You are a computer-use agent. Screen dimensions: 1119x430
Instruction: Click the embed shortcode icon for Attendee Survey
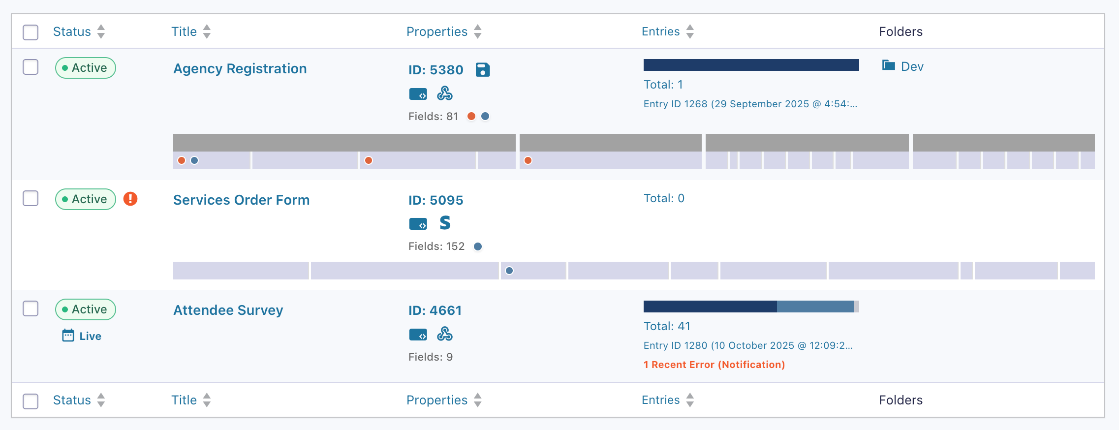(x=418, y=335)
